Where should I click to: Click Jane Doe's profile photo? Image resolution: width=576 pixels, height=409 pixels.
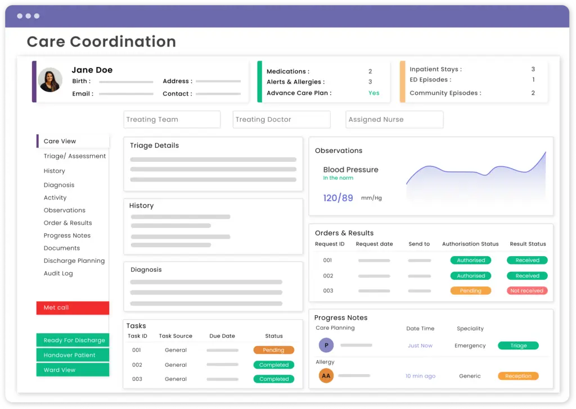coord(49,79)
